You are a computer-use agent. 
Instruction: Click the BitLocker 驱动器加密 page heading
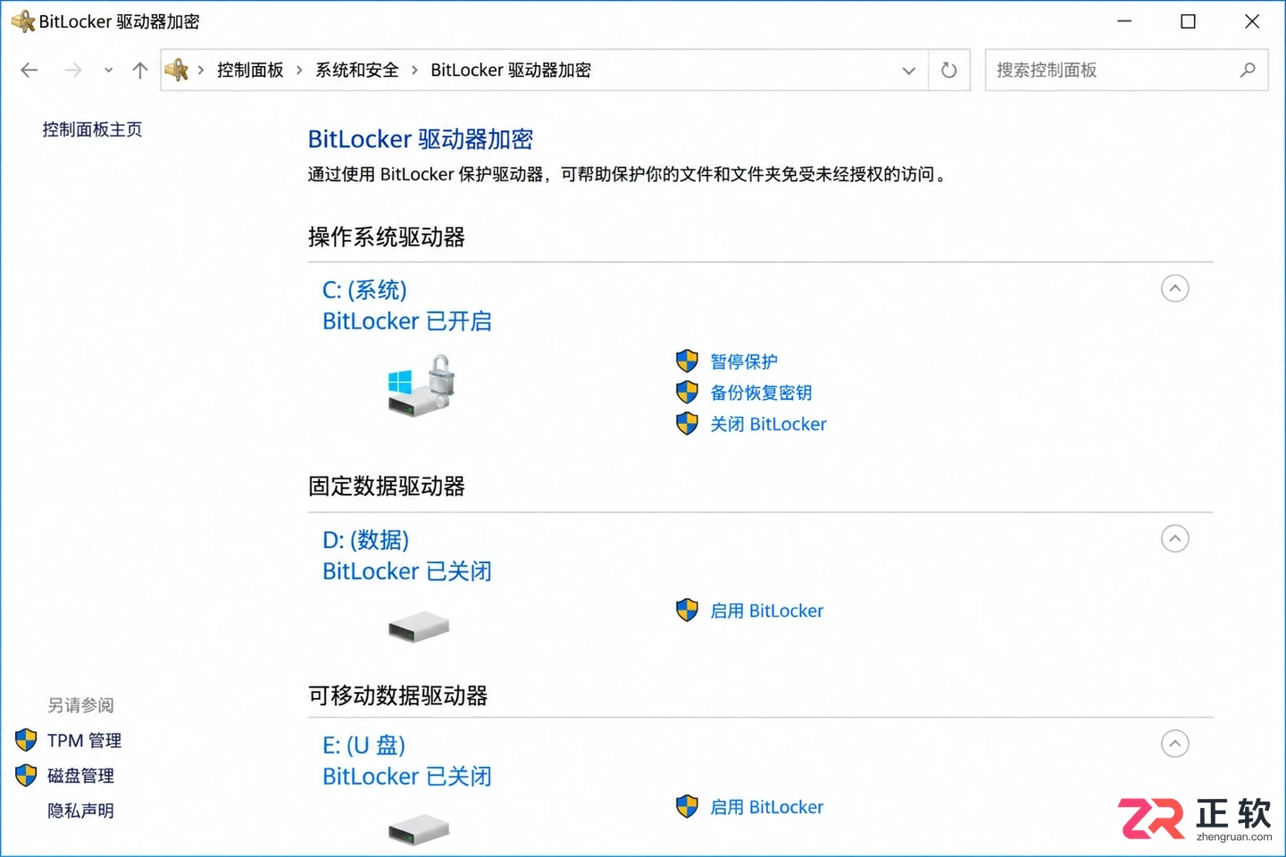421,139
